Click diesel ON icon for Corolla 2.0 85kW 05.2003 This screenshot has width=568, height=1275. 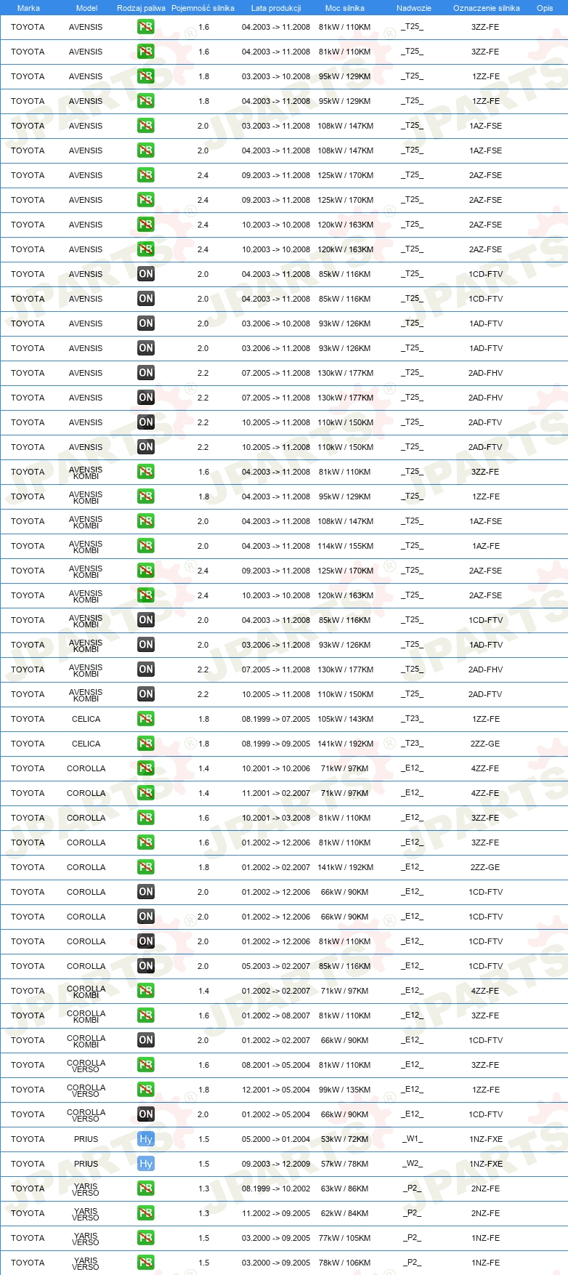click(145, 966)
